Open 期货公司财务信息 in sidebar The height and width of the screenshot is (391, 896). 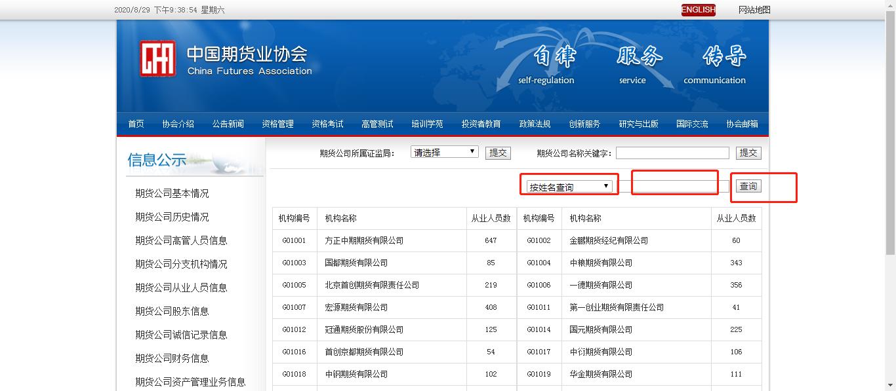173,358
